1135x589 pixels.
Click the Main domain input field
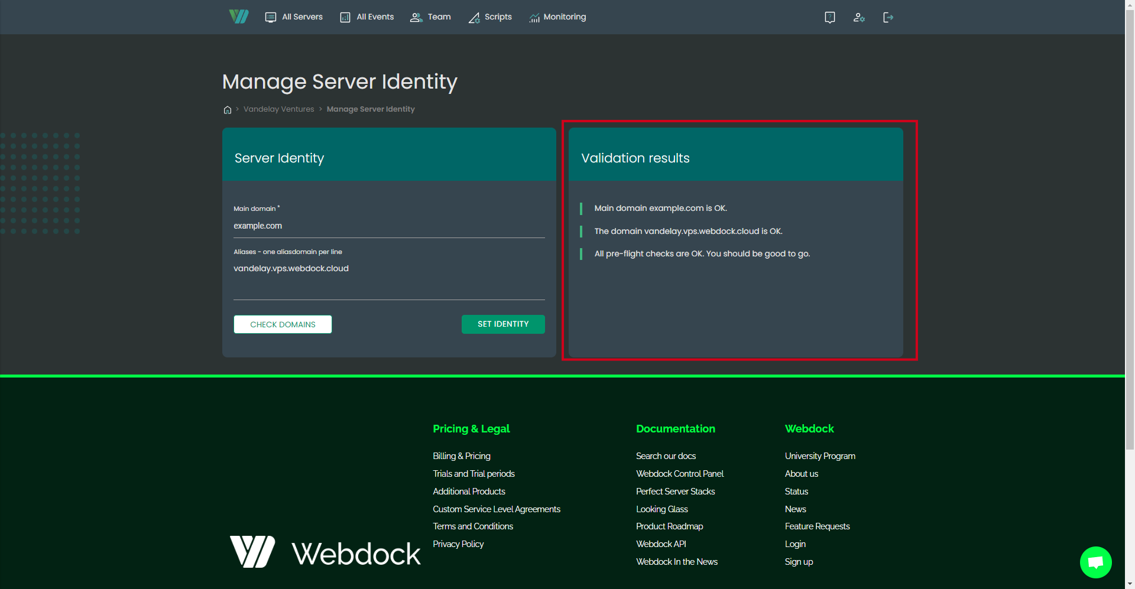pos(389,226)
